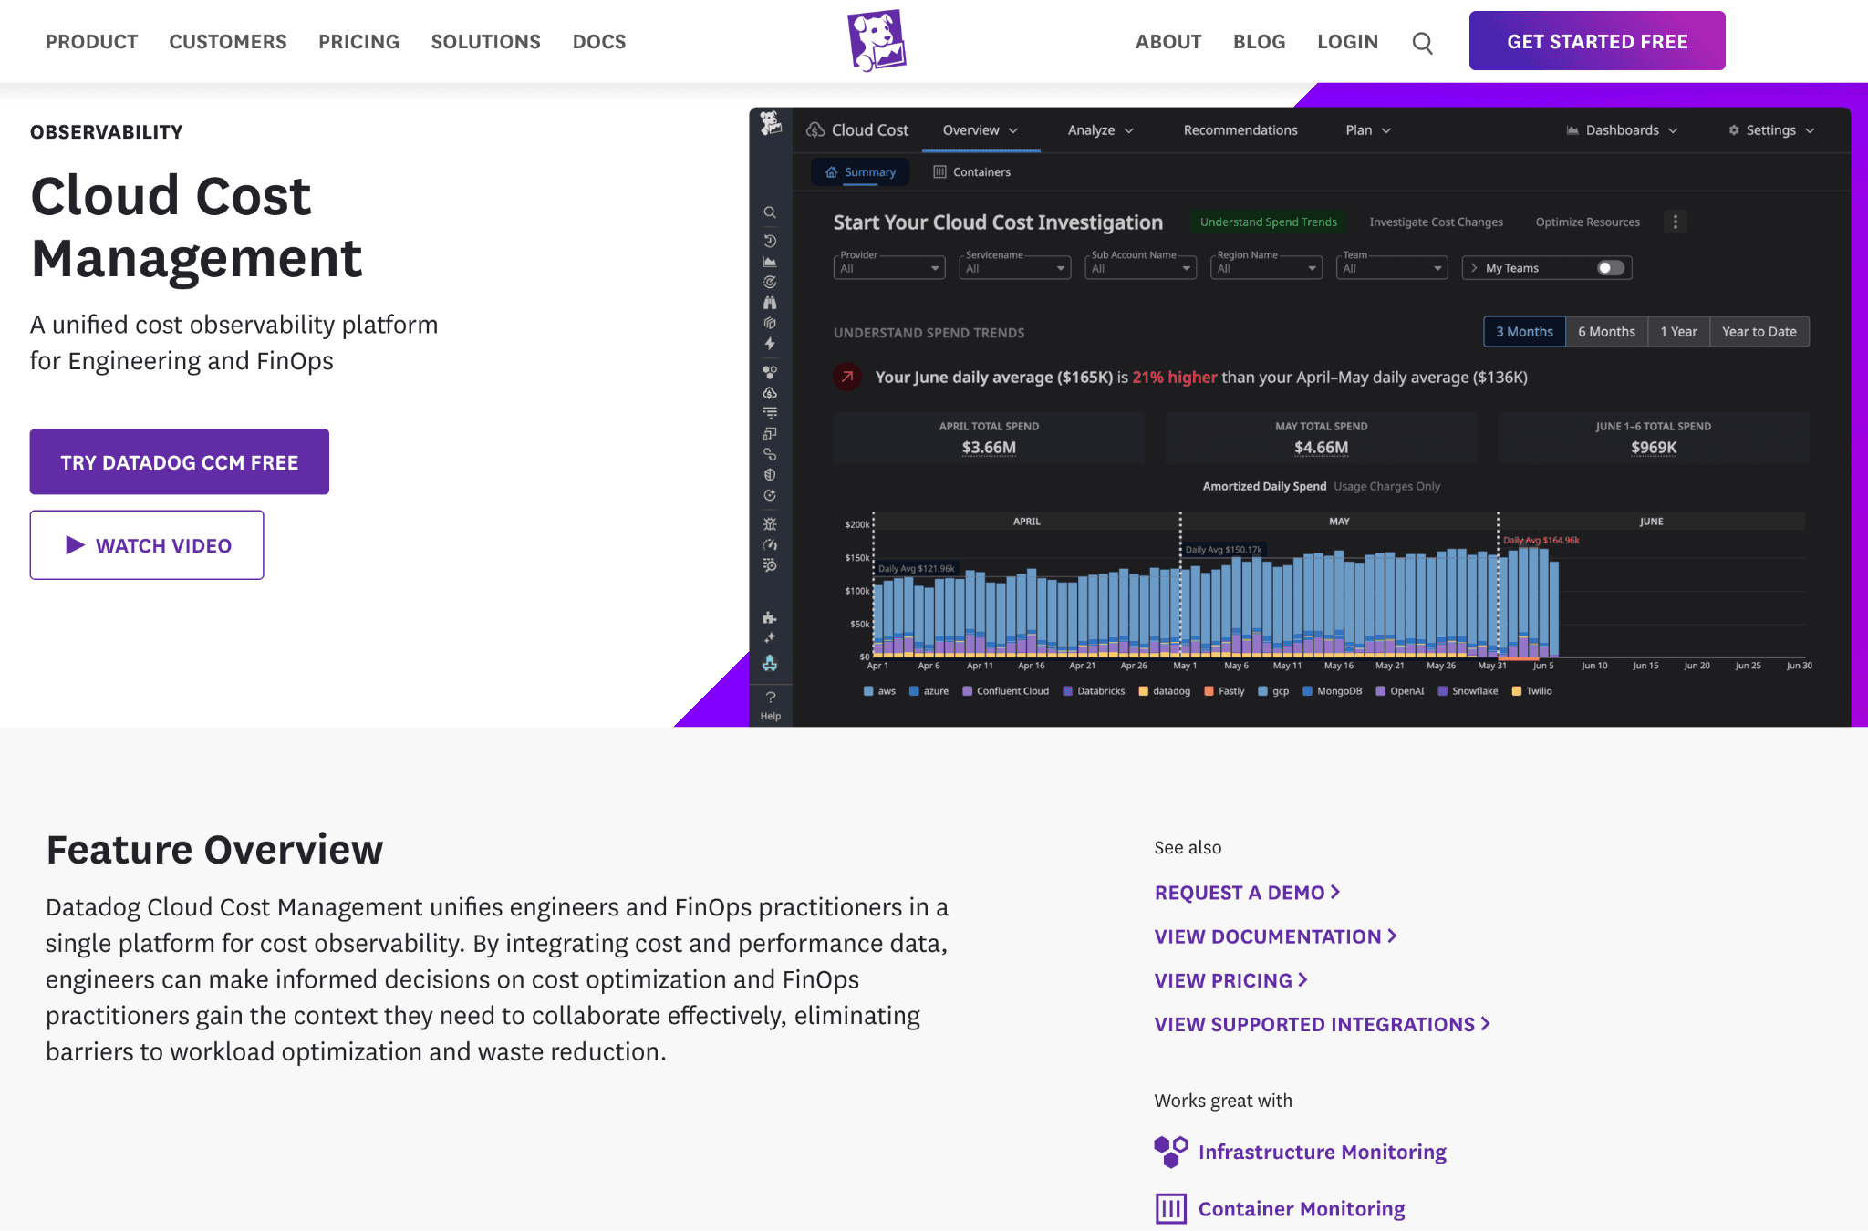Click the aws legend color swatch
1868x1231 pixels.
[868, 691]
